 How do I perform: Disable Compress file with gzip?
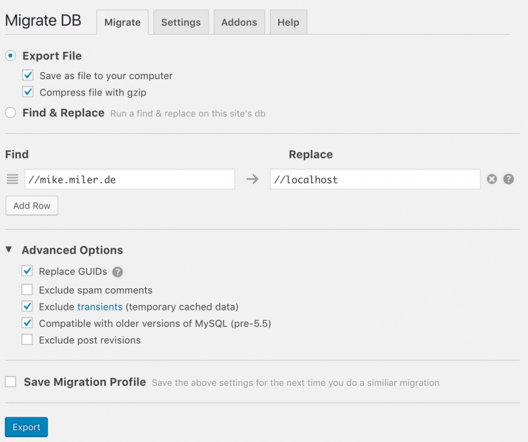pyautogui.click(x=27, y=92)
